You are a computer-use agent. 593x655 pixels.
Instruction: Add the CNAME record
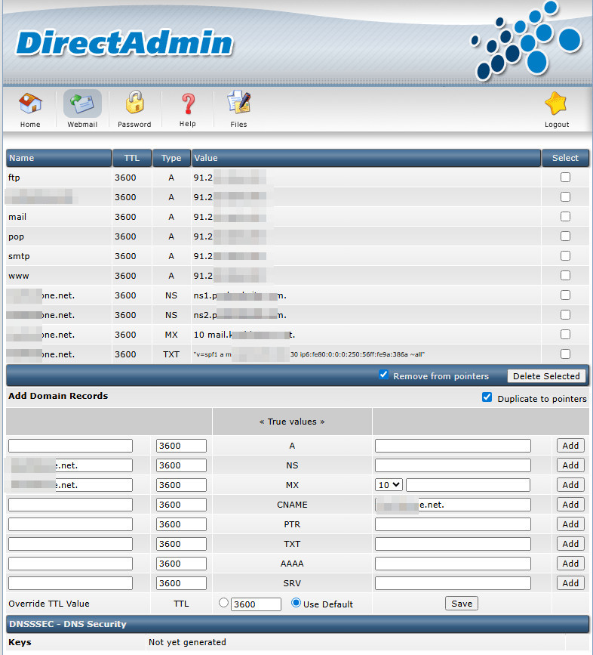[570, 505]
